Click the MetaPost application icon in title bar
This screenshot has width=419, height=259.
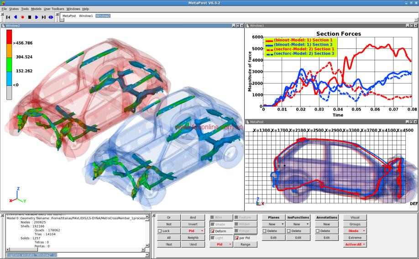3,3
